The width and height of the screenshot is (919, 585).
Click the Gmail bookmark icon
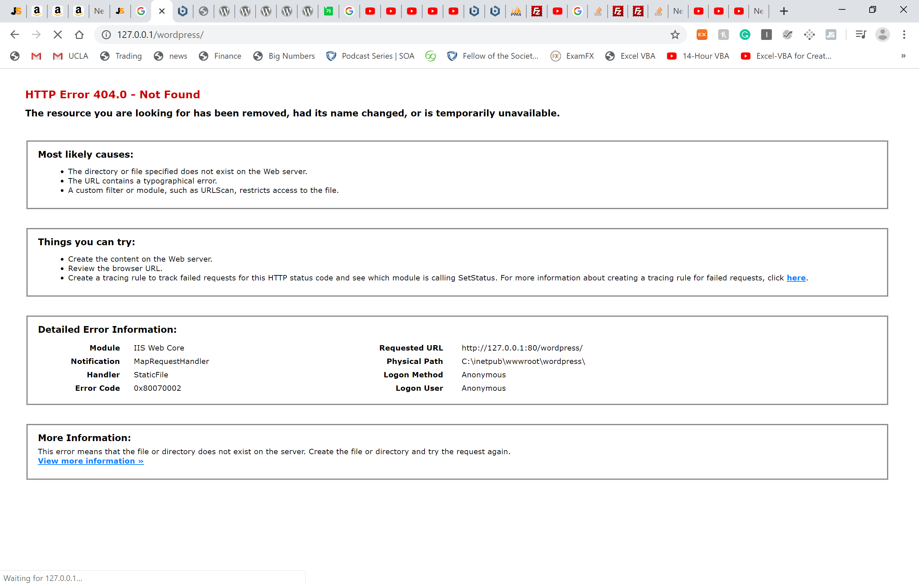(36, 56)
